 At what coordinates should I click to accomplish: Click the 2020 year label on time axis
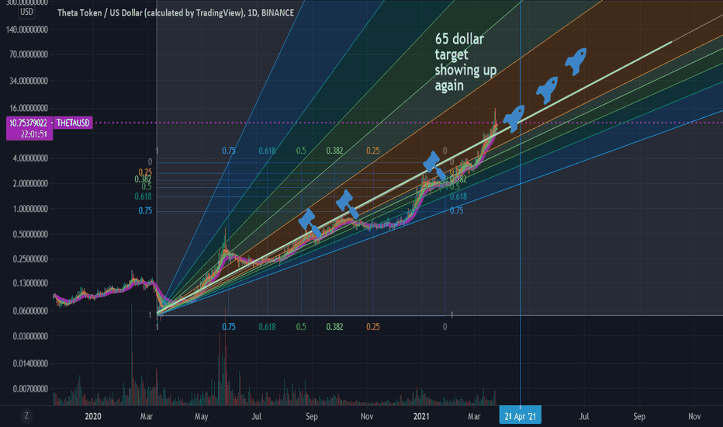pyautogui.click(x=92, y=416)
